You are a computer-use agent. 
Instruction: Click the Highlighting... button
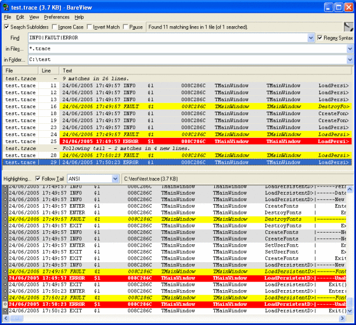pos(17,178)
